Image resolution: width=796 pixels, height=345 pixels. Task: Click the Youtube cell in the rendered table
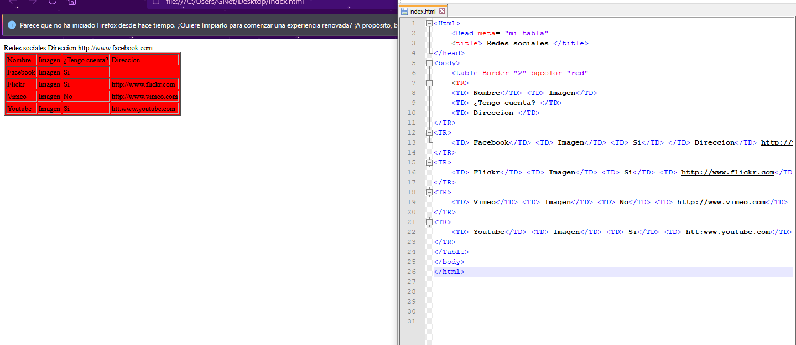pos(19,109)
